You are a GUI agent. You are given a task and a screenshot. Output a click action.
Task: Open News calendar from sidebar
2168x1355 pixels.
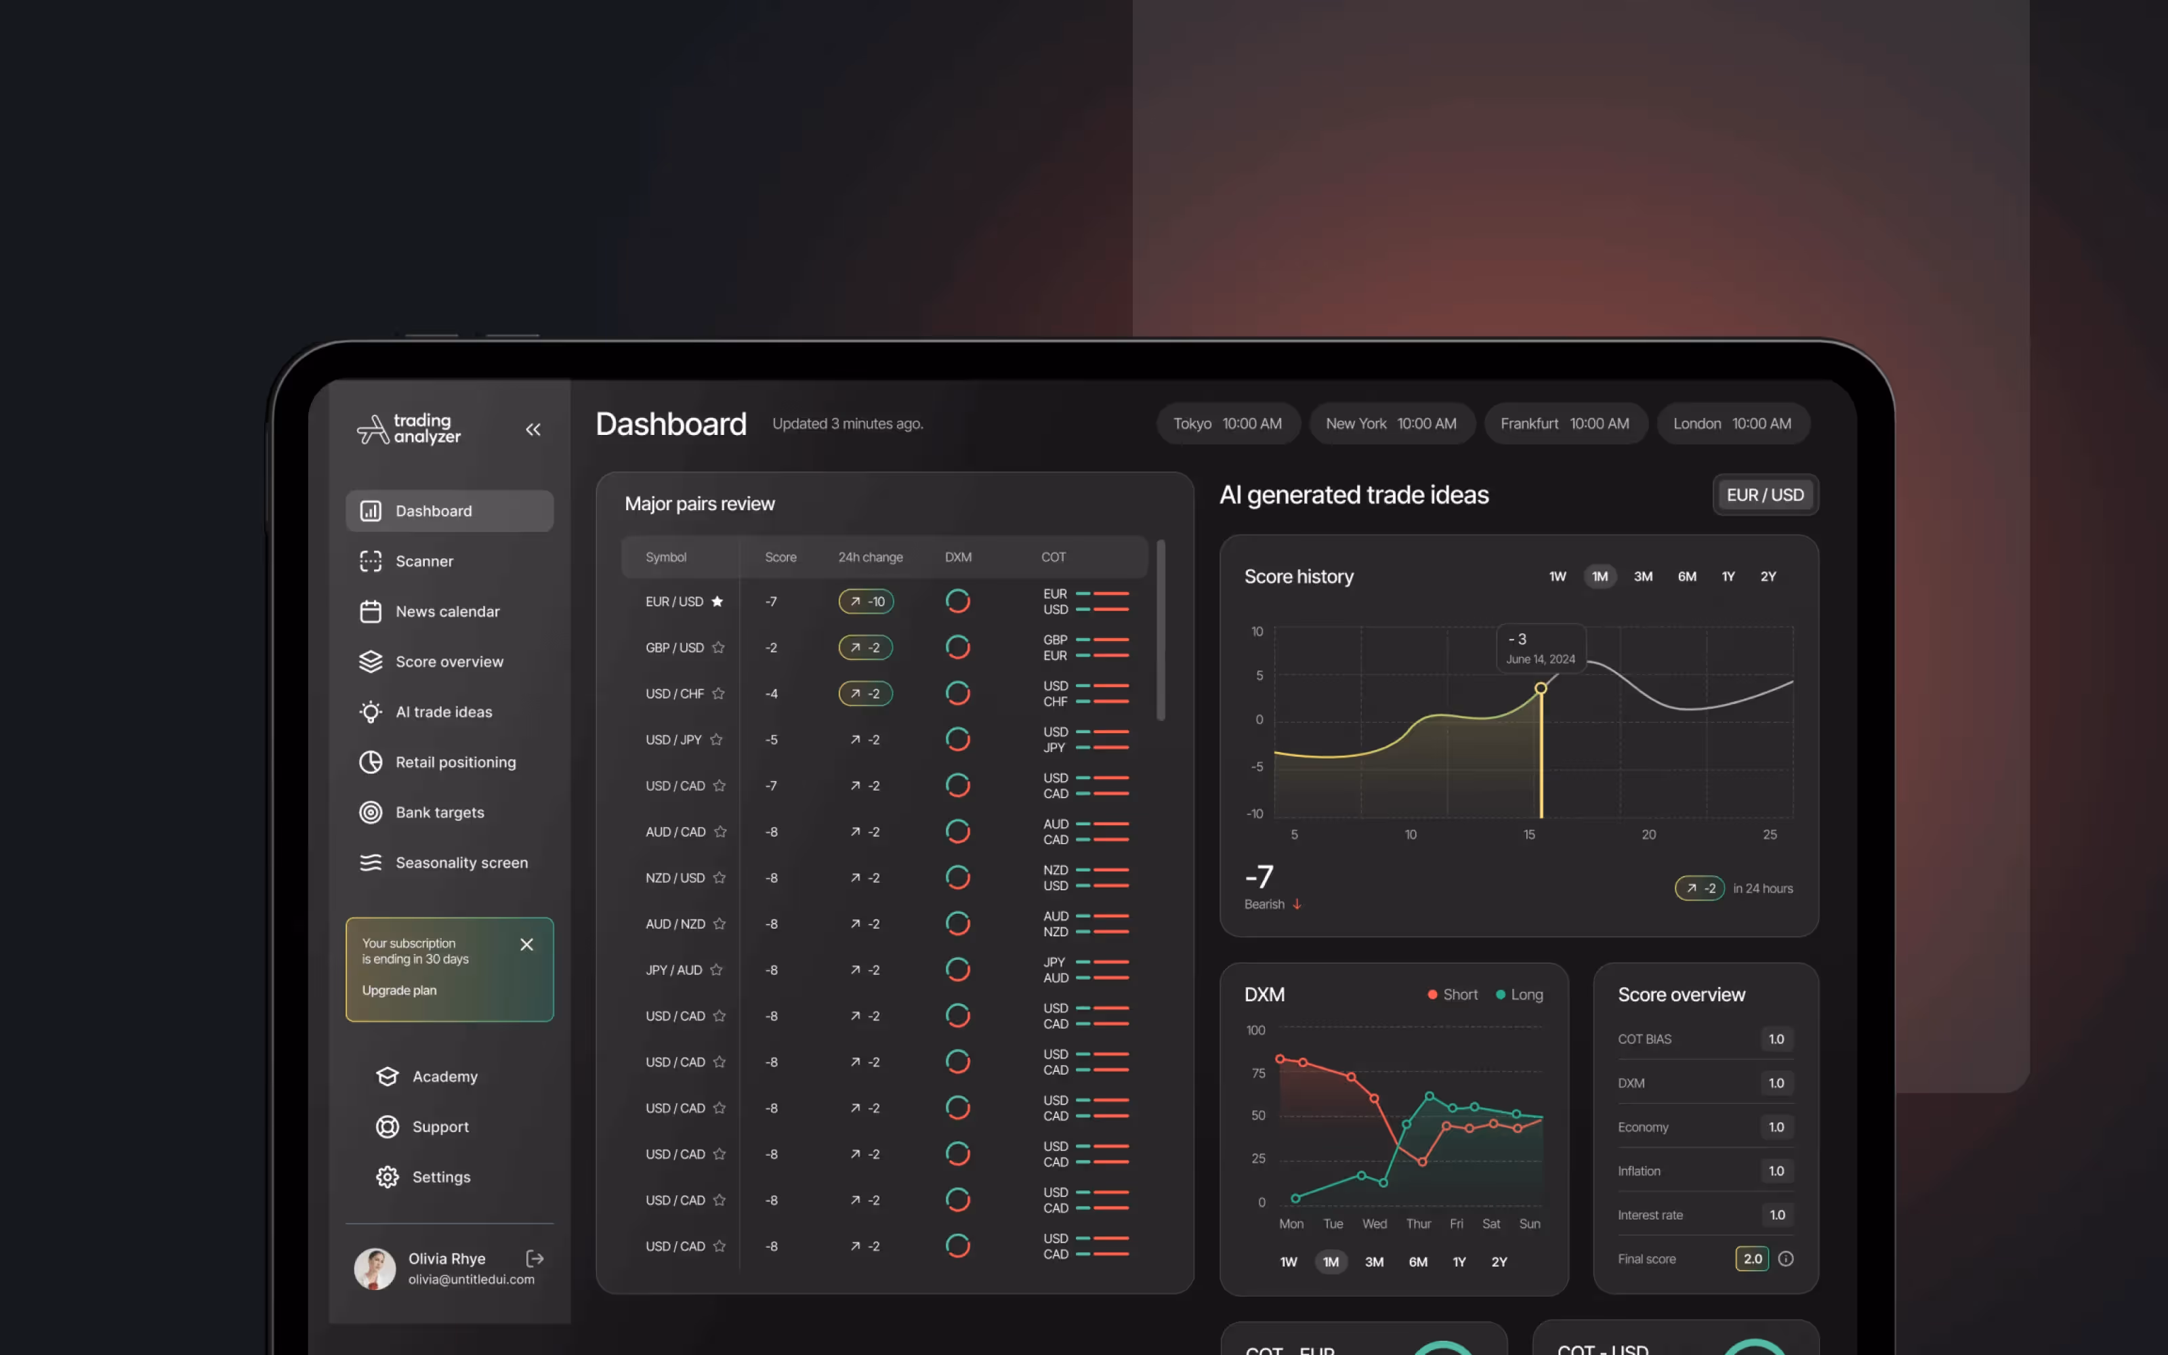[447, 611]
